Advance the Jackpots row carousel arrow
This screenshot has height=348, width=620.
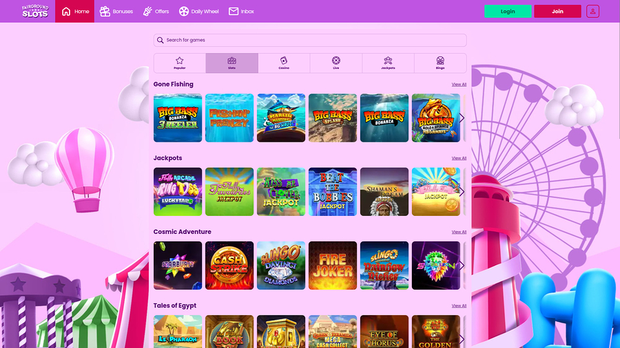(462, 192)
